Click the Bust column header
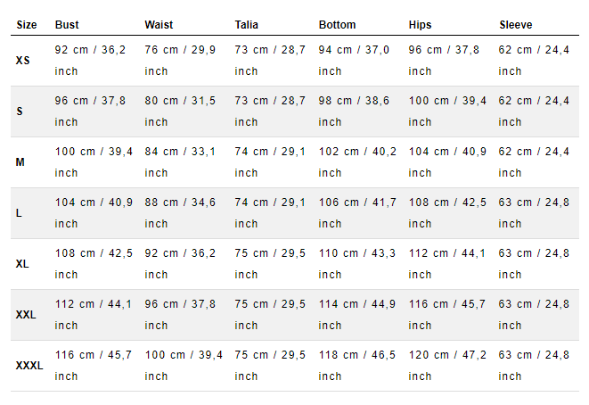The image size is (589, 405). [67, 25]
